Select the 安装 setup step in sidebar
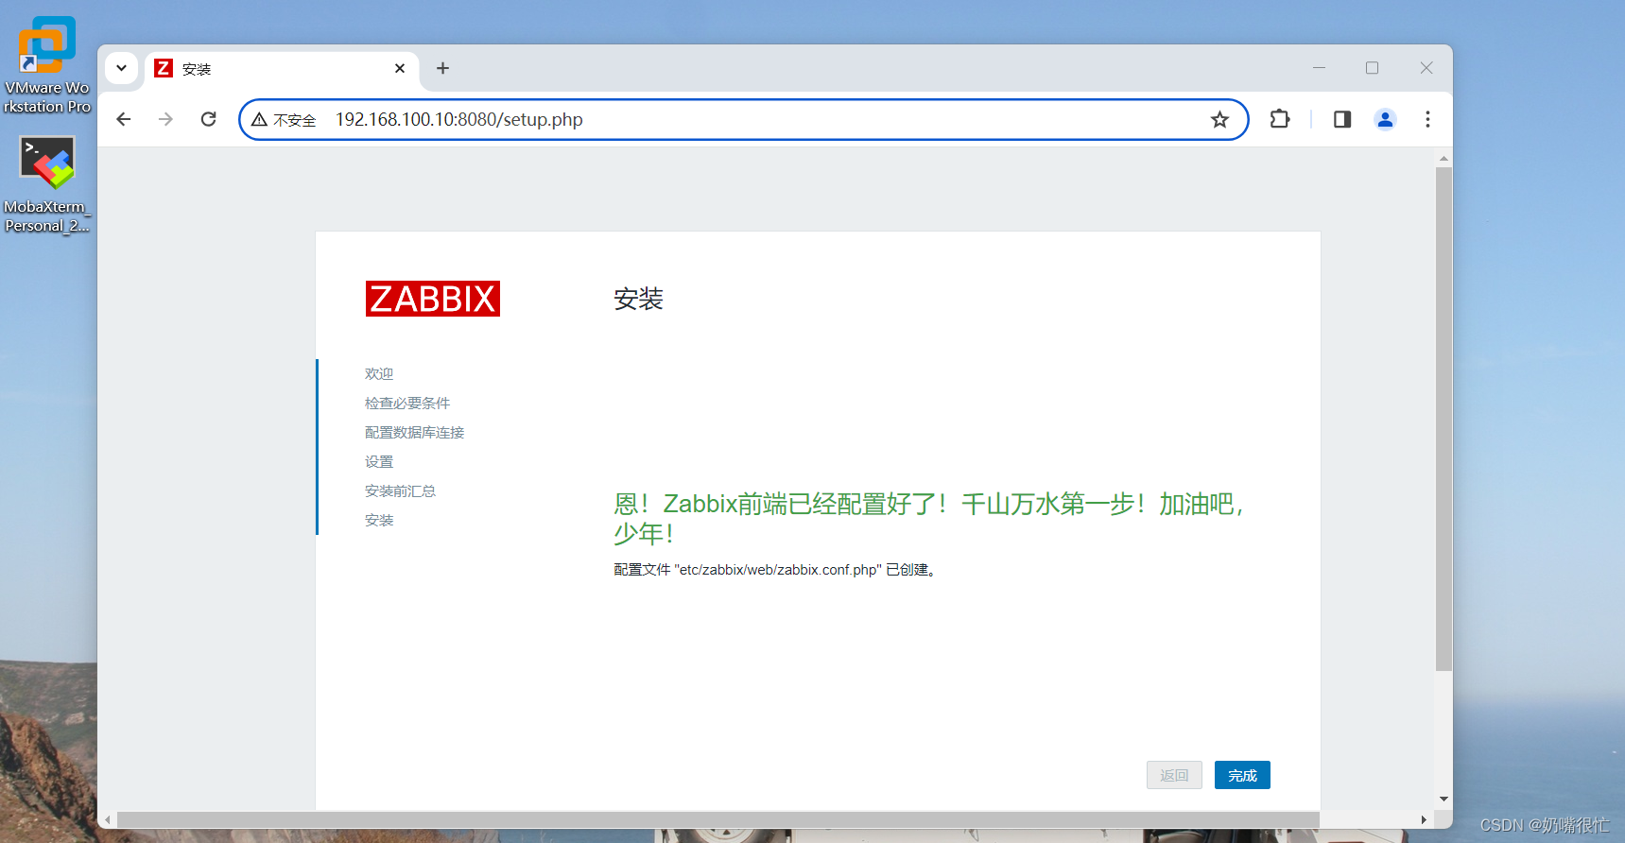 379,521
